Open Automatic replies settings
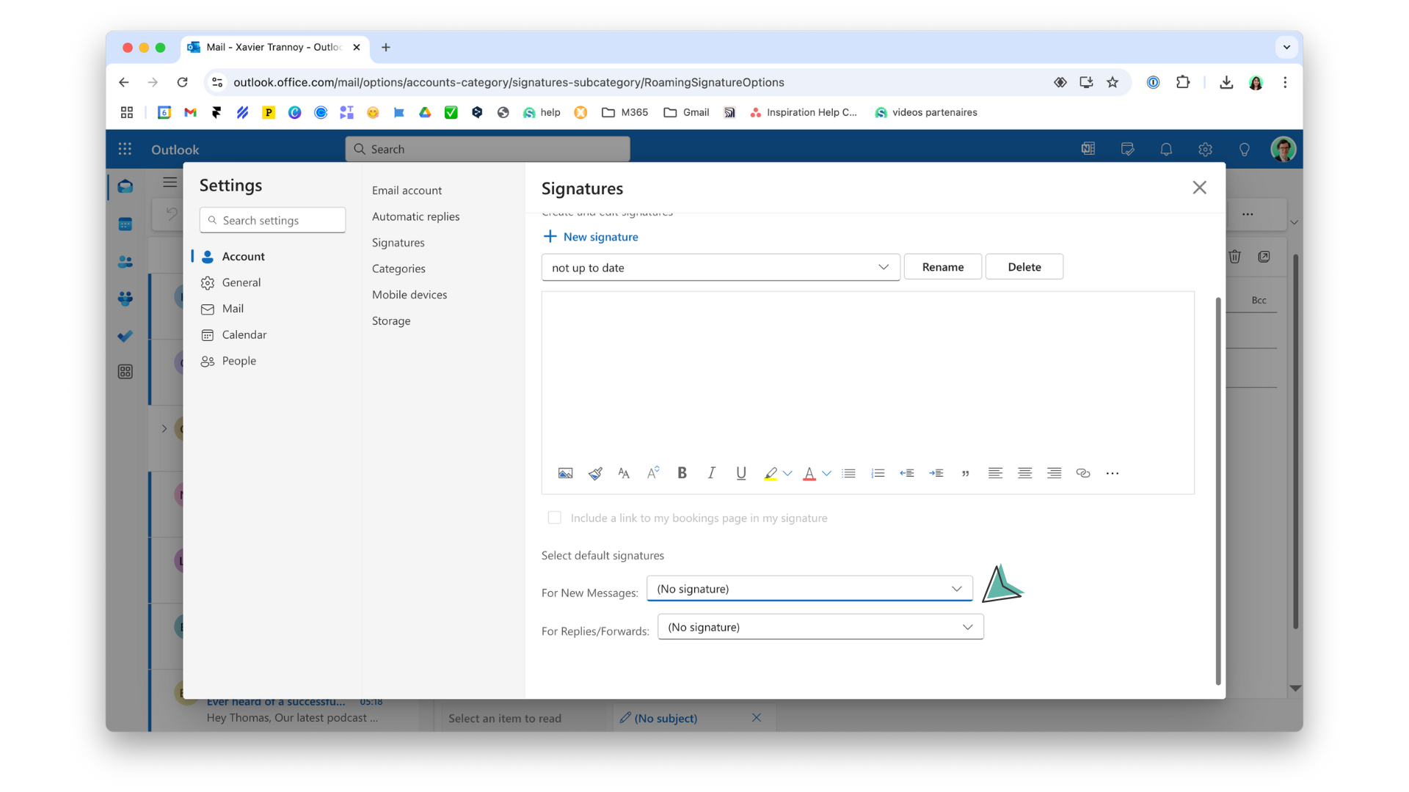This screenshot has width=1409, height=792. coord(415,216)
